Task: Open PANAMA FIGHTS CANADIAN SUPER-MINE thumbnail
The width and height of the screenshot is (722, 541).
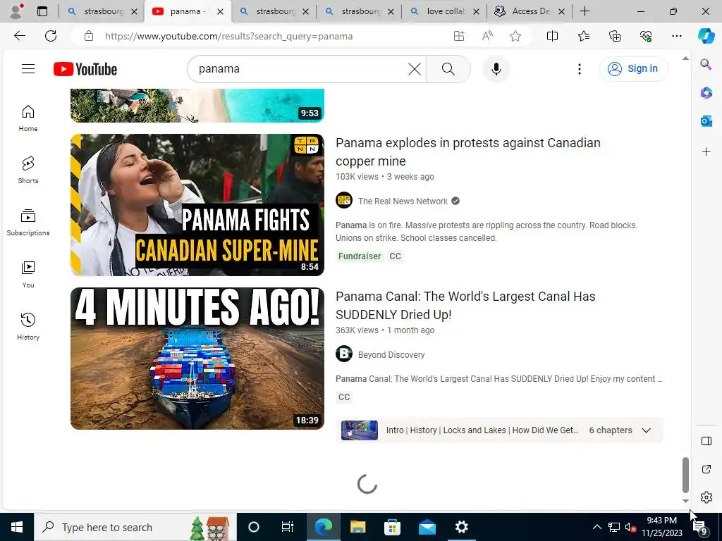Action: click(x=197, y=205)
